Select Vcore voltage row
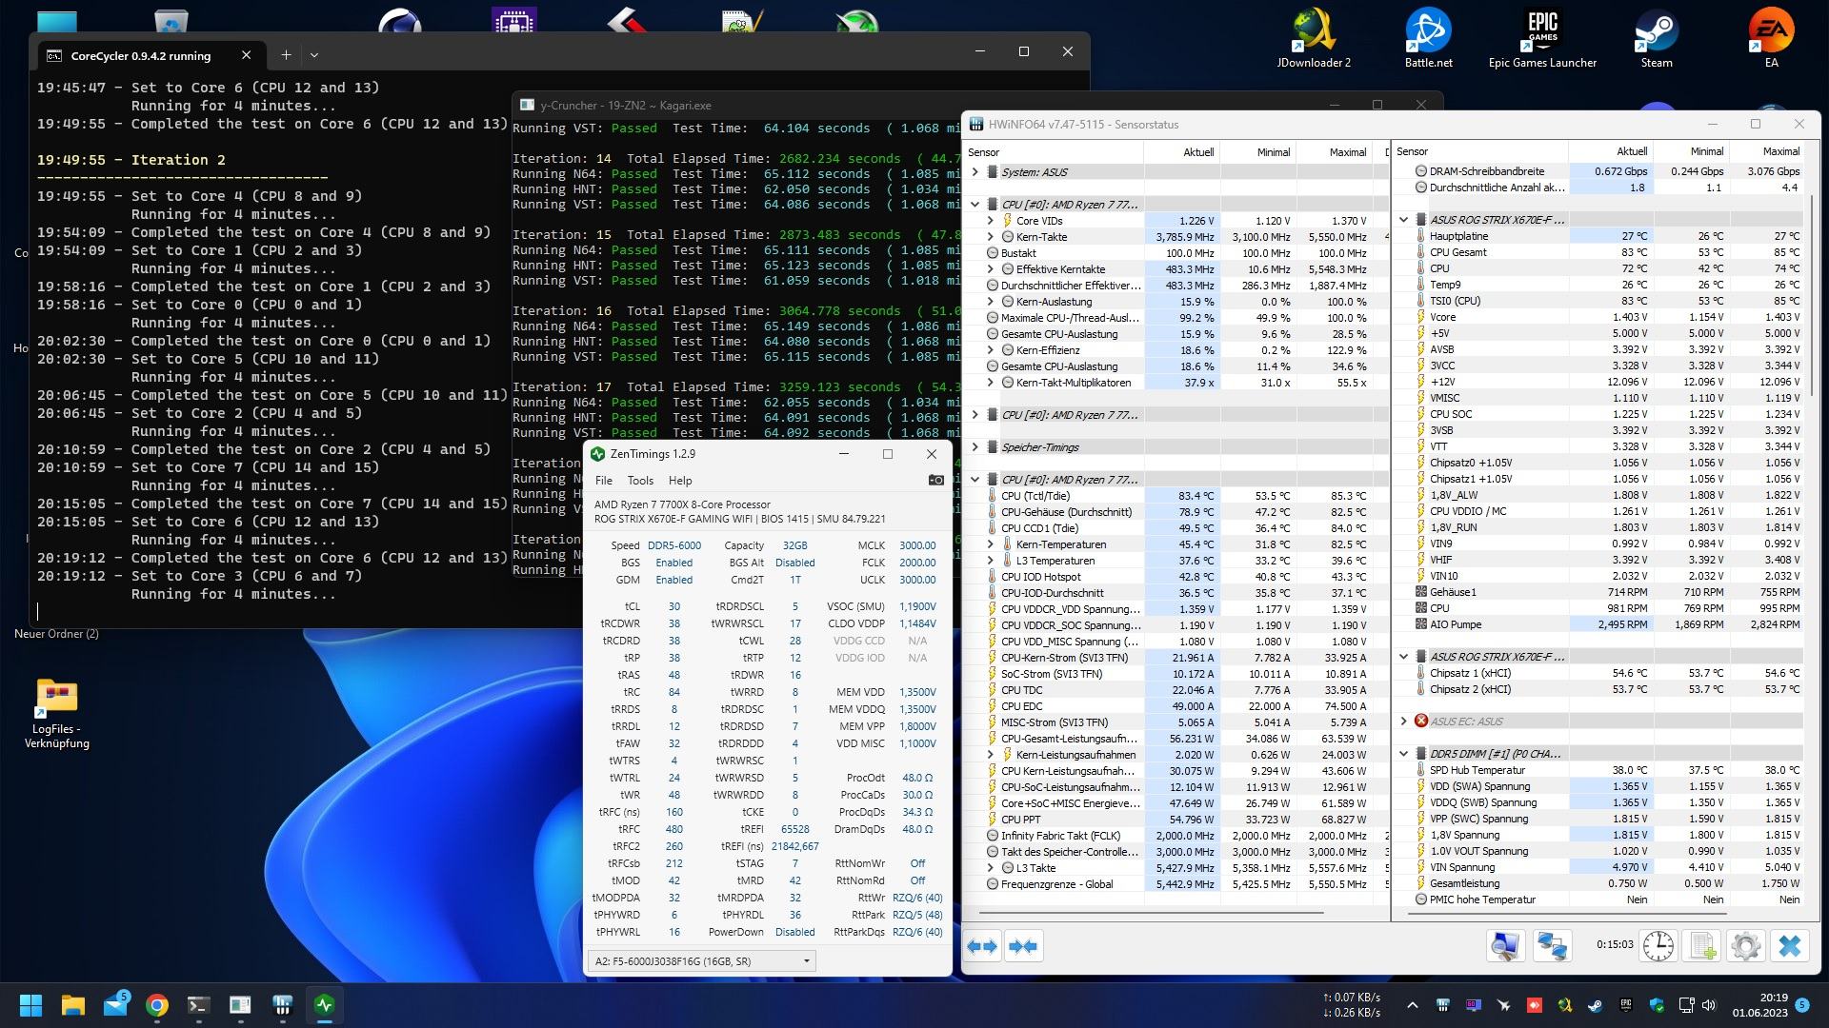Image resolution: width=1829 pixels, height=1028 pixels. (x=1599, y=317)
